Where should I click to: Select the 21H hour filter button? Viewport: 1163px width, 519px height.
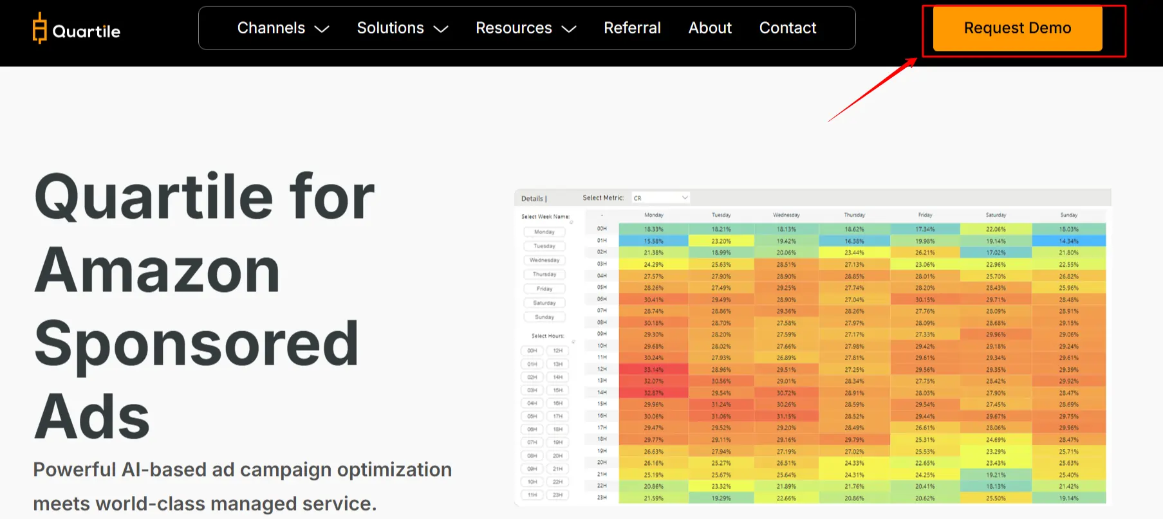click(557, 469)
